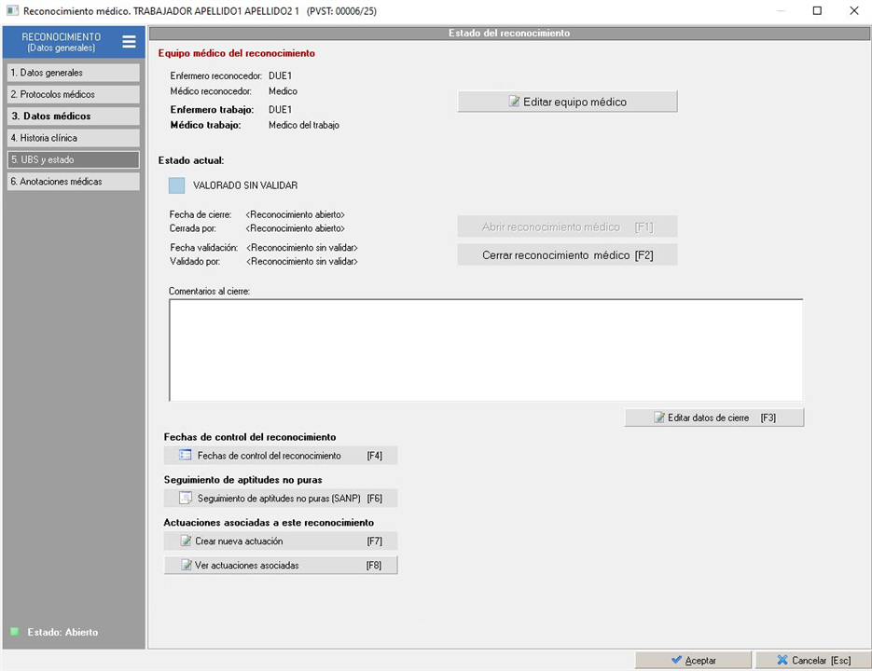
Task: Click the list icon for Fechas de control
Action: (185, 456)
